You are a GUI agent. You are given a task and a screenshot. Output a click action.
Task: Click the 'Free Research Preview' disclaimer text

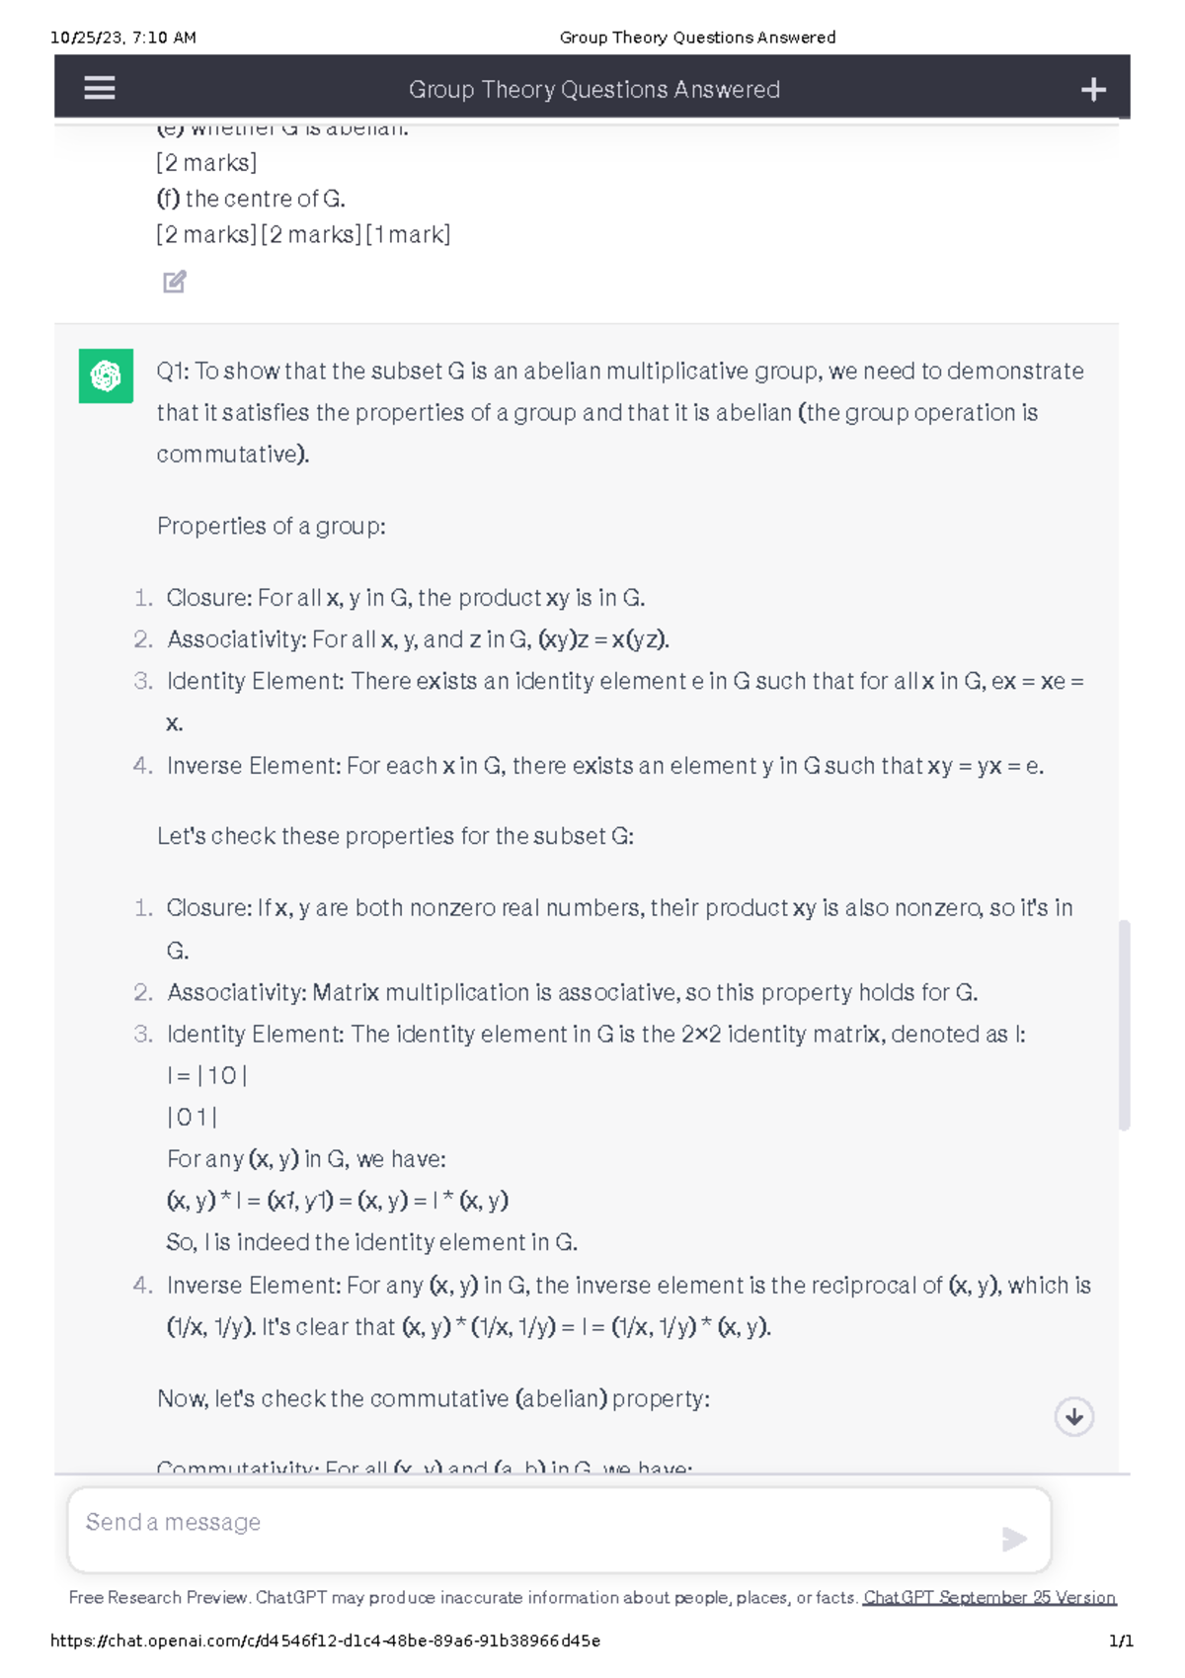463,1598
